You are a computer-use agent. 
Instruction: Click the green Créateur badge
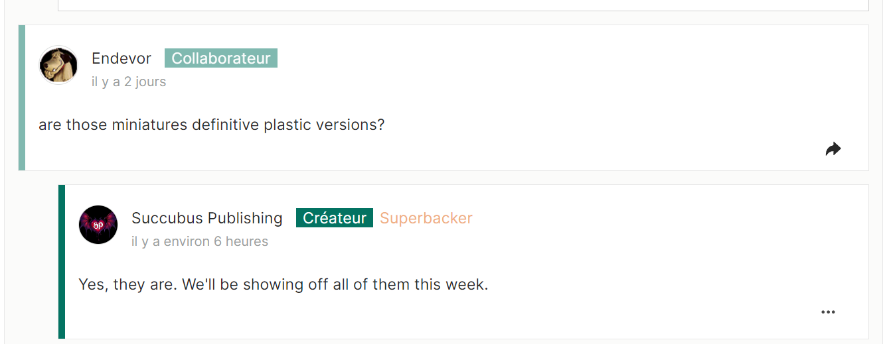coord(335,218)
